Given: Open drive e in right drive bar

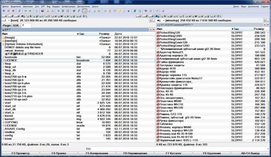Looking at the screenshot, I should pyautogui.click(x=151, y=16).
